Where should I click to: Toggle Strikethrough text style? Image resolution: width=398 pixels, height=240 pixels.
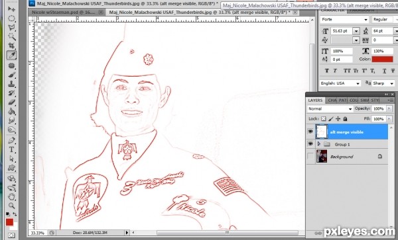tap(393, 71)
